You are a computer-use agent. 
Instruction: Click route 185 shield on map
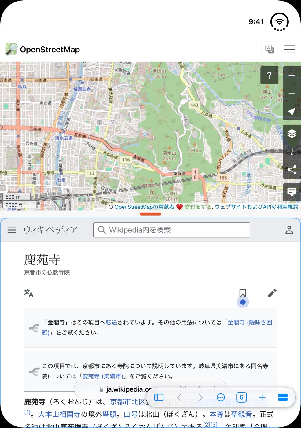(x=223, y=178)
